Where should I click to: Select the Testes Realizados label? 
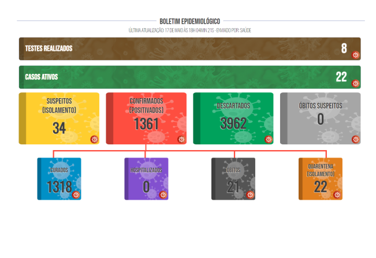click(49, 49)
